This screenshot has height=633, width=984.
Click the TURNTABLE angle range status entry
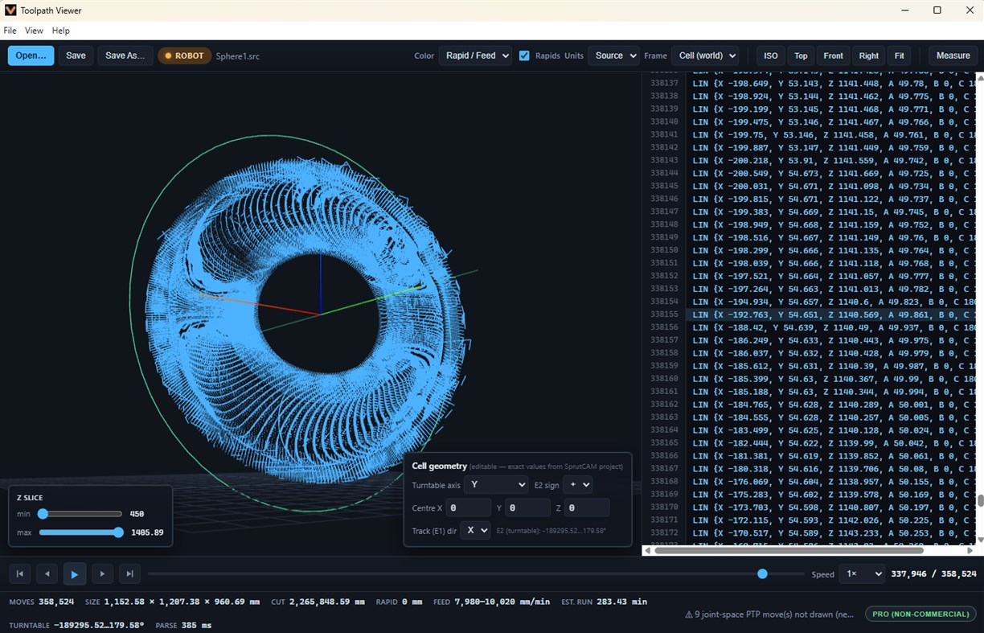coord(76,625)
